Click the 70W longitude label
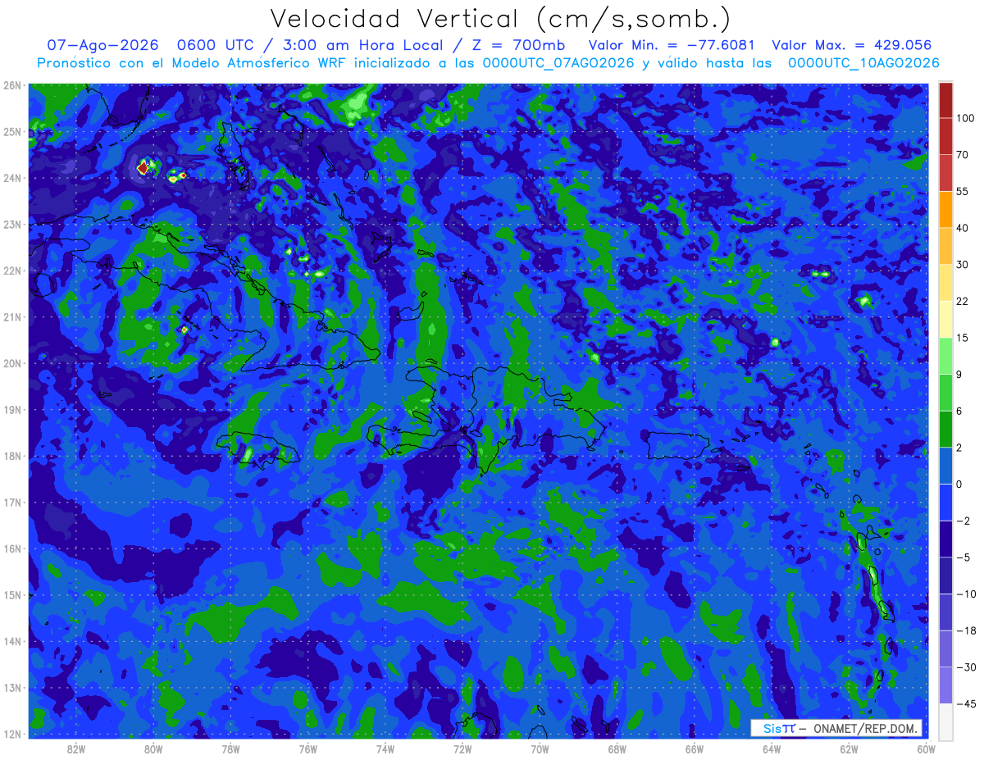The image size is (984, 760). [540, 749]
